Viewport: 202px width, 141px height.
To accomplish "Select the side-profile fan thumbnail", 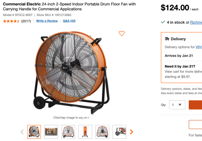I will click(85, 132).
